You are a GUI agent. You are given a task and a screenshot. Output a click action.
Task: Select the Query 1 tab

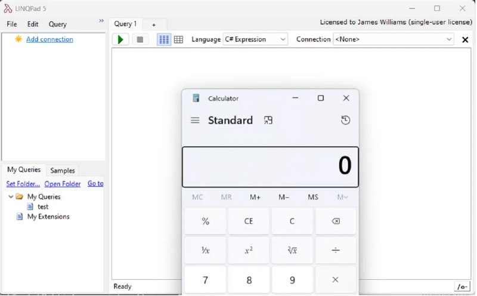125,24
